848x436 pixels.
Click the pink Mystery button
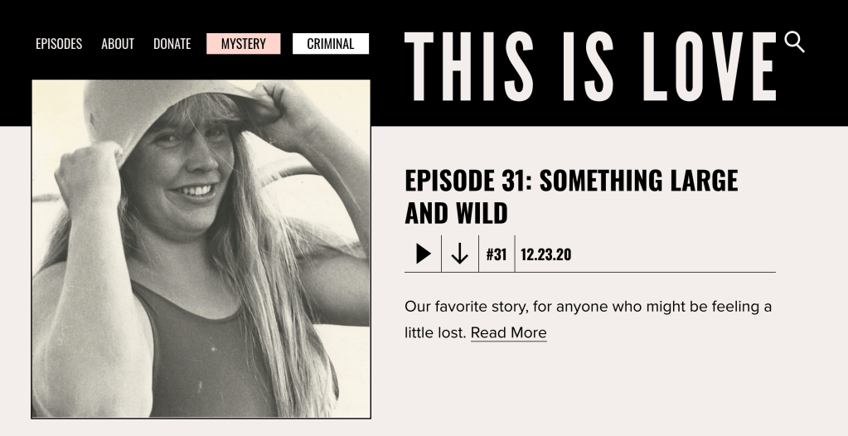[244, 44]
